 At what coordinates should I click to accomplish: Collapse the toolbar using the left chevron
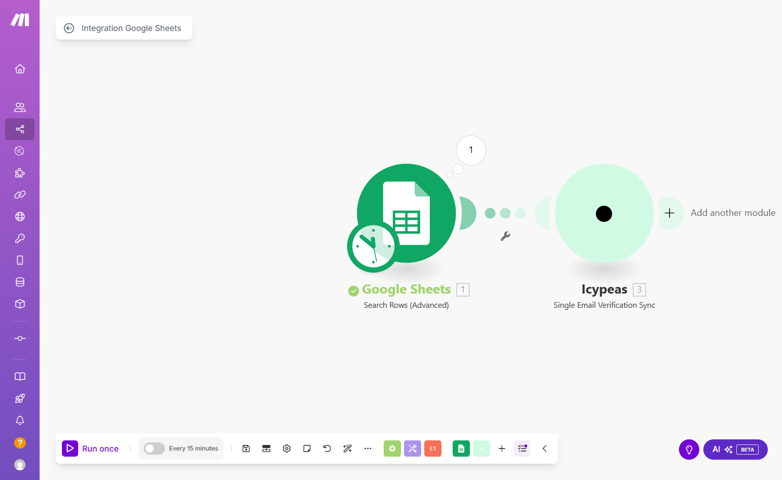point(545,449)
